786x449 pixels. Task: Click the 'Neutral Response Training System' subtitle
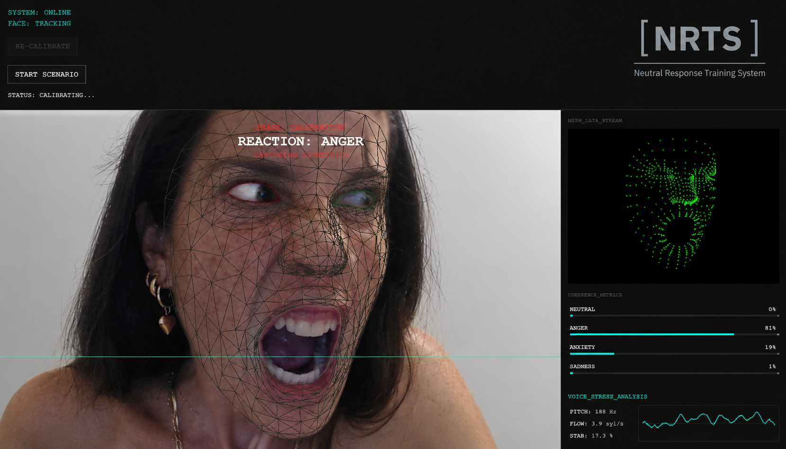click(x=699, y=73)
